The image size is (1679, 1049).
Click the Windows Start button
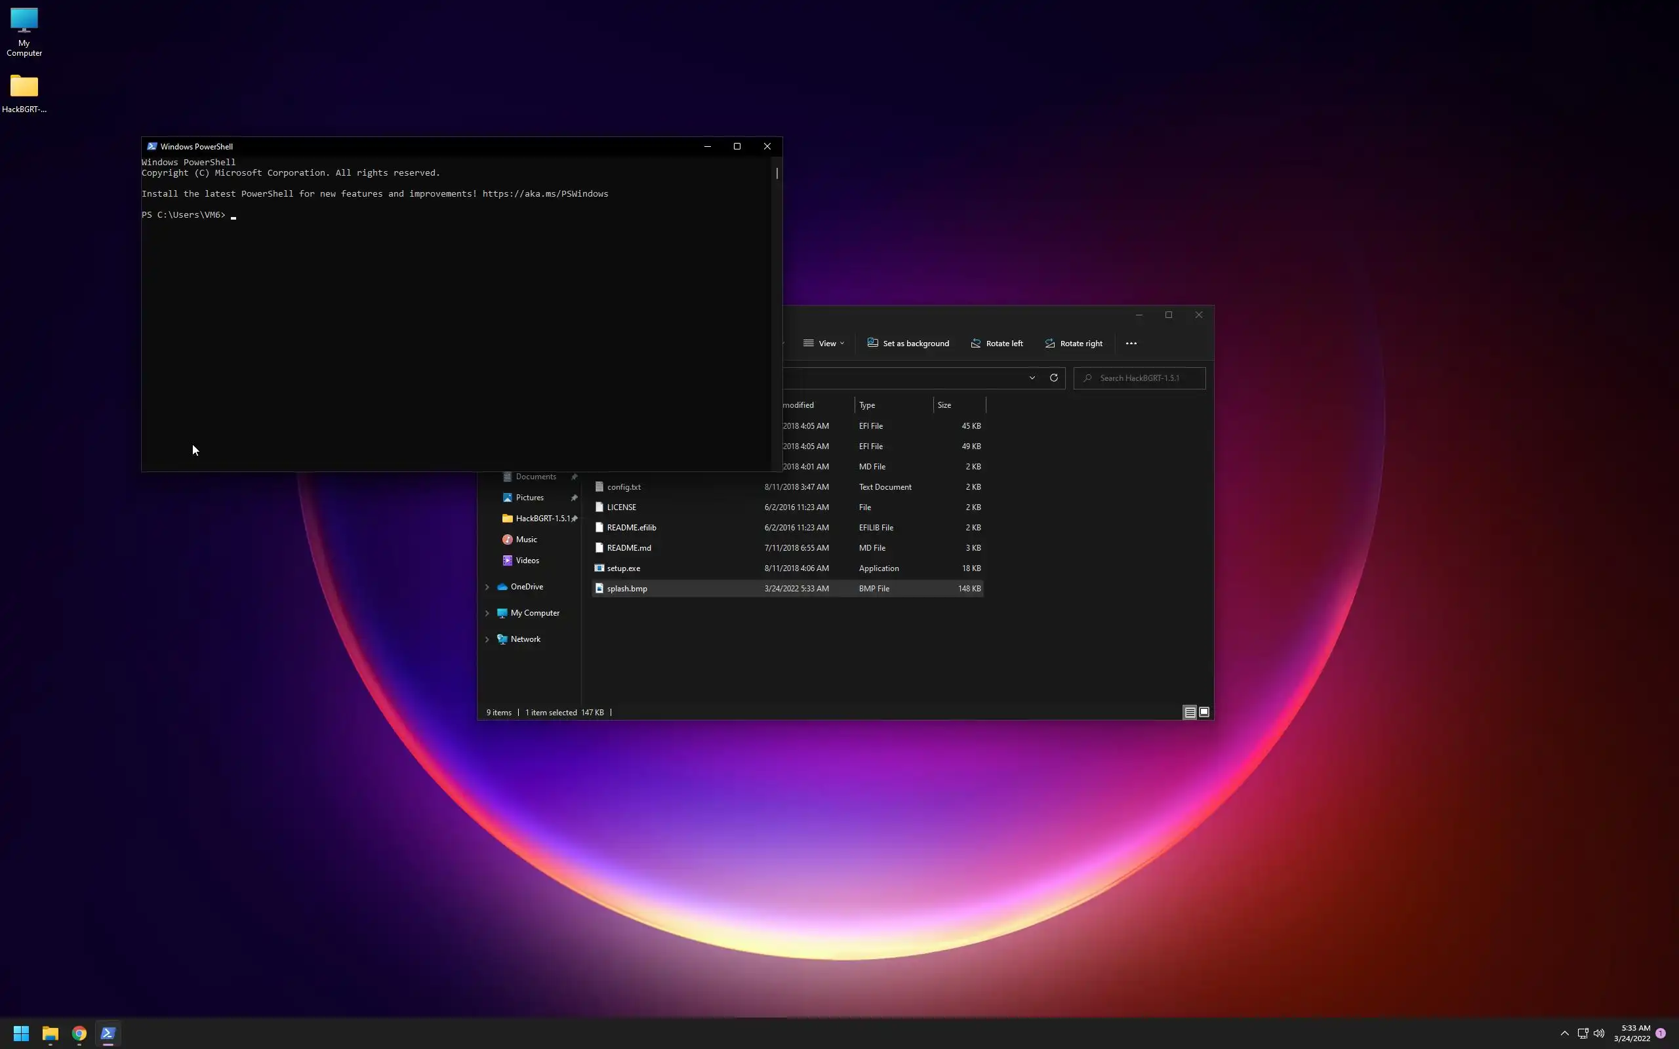(x=21, y=1034)
